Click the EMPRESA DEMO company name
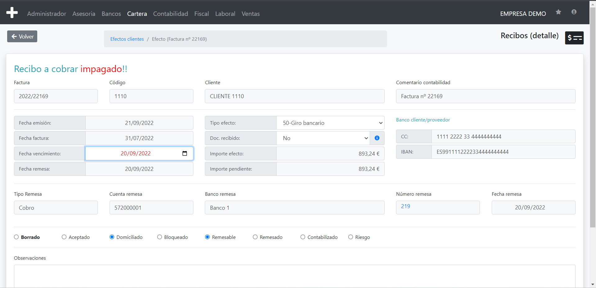The width and height of the screenshot is (596, 288). [523, 14]
